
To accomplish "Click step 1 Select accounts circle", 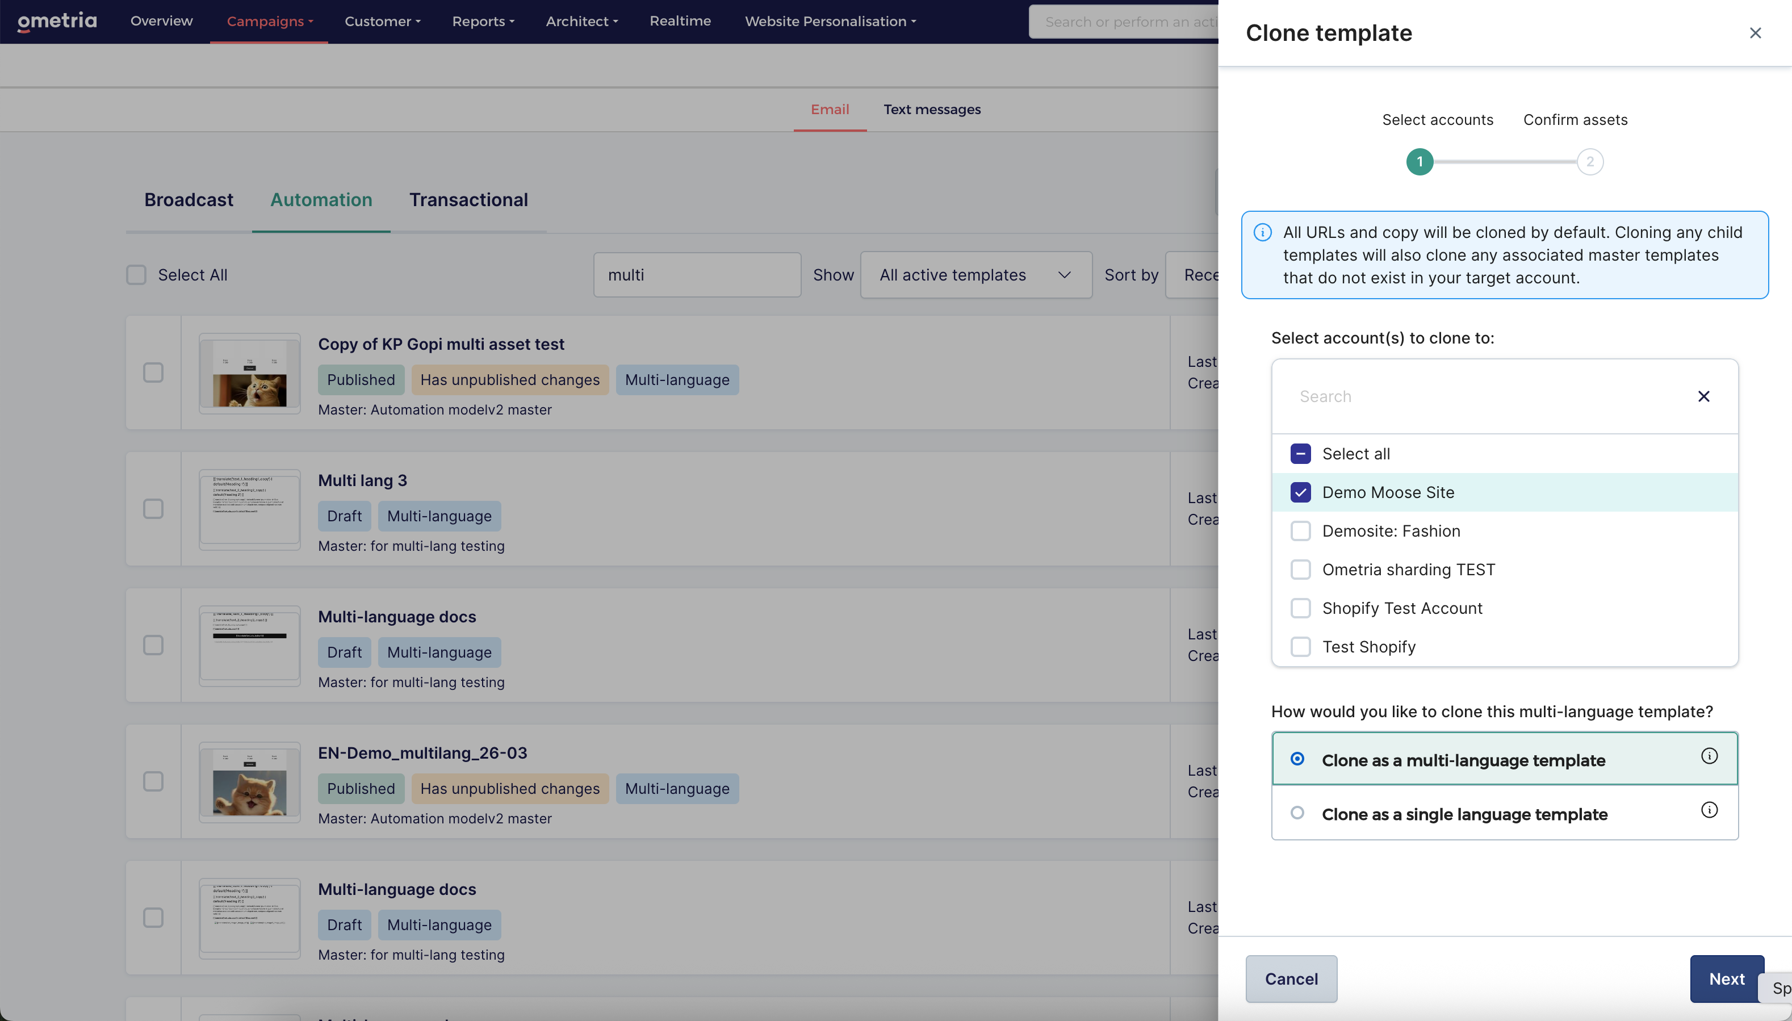I will point(1420,162).
